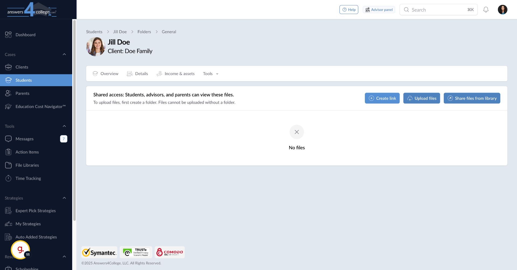Select Students in the sidebar
This screenshot has width=517, height=270.
pyautogui.click(x=36, y=80)
